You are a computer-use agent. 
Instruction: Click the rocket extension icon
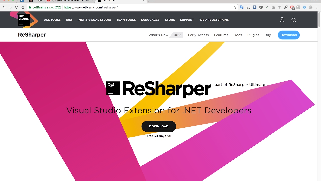click(x=286, y=7)
